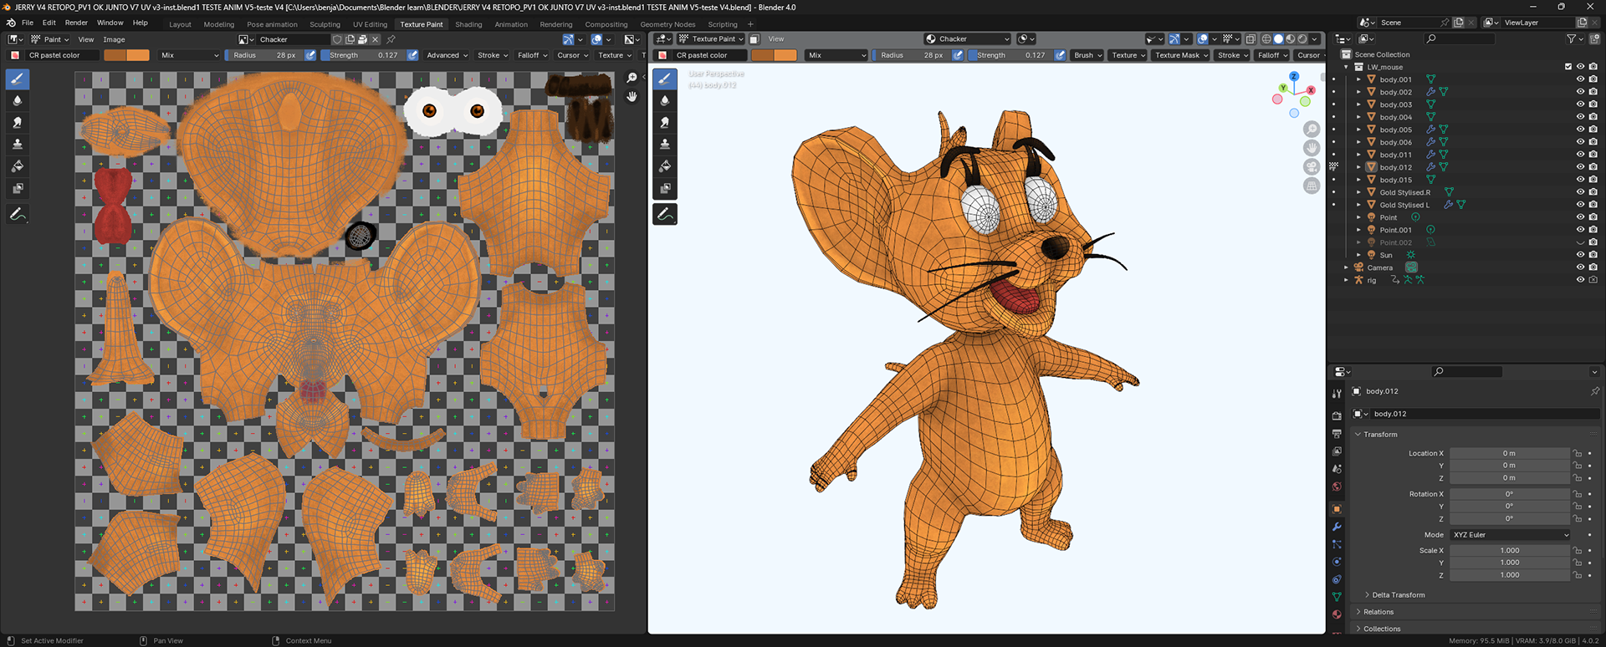
Task: Toggle camera view gizmo in 3D viewport
Action: click(x=1312, y=166)
